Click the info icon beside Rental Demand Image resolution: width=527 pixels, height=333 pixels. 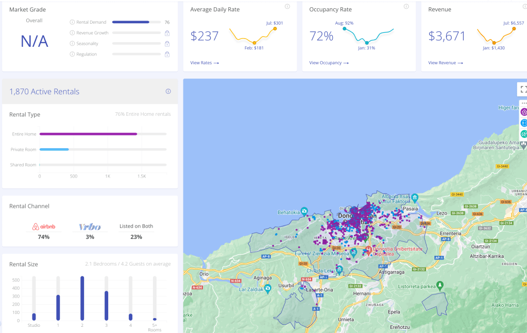pyautogui.click(x=72, y=22)
